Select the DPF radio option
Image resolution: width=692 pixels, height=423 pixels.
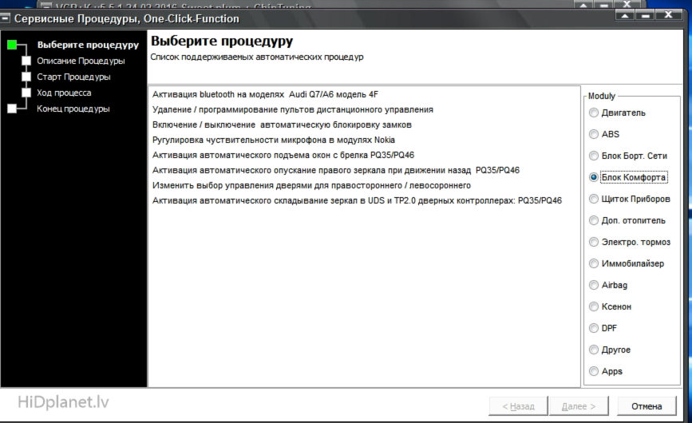coord(594,328)
